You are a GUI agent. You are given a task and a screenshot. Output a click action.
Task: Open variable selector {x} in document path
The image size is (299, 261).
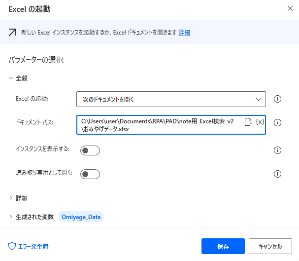(x=260, y=122)
